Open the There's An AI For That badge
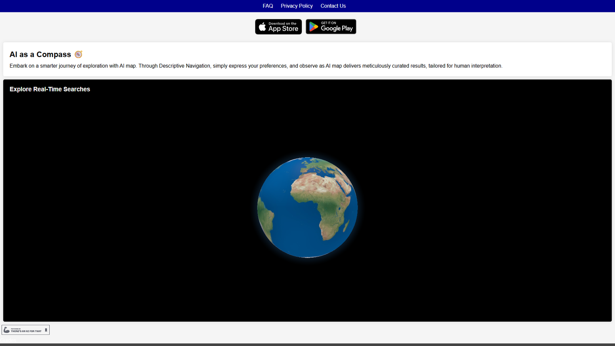Image resolution: width=615 pixels, height=346 pixels. 26,330
